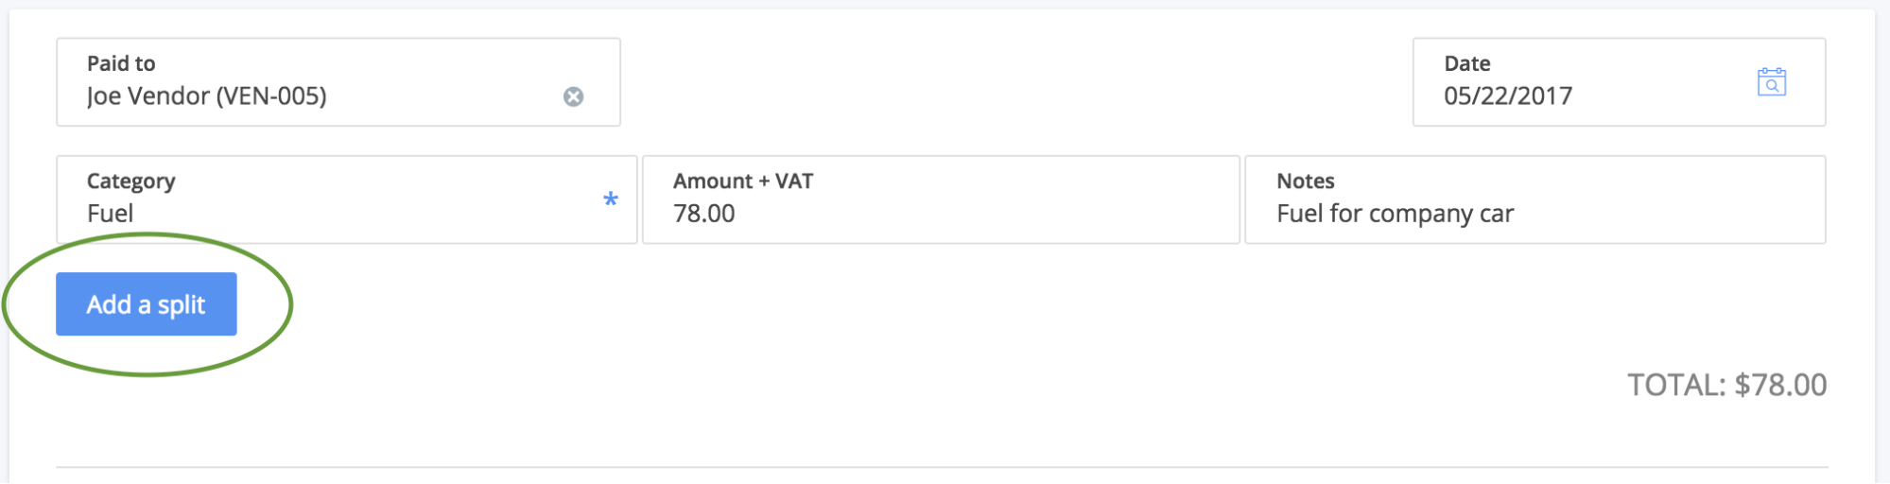
Task: Click the blue asterisk in Category field
Action: (611, 199)
